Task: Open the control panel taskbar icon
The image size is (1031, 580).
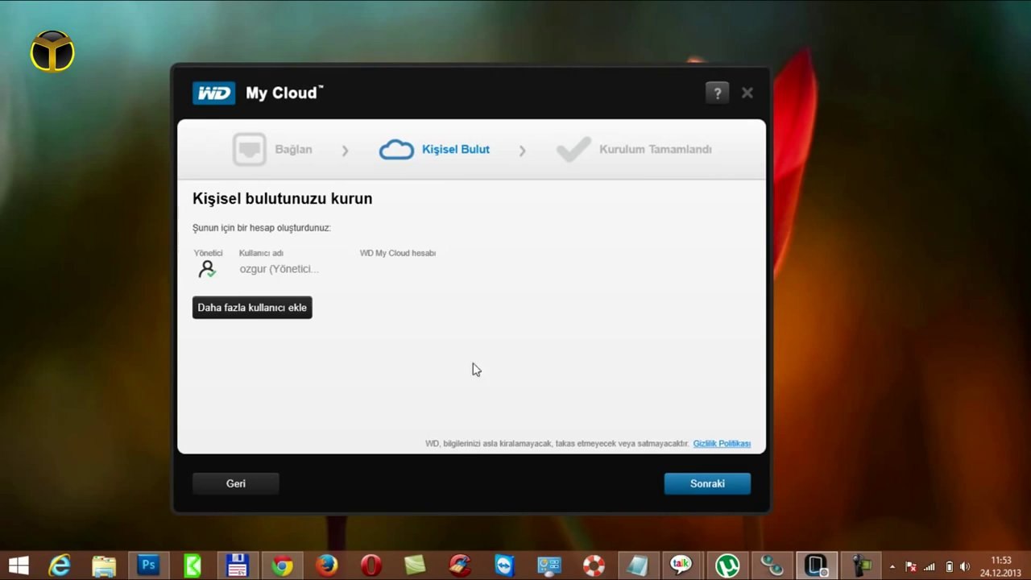Action: pos(549,565)
